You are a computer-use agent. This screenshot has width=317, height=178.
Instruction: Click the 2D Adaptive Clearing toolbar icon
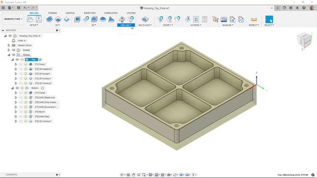(x=50, y=19)
